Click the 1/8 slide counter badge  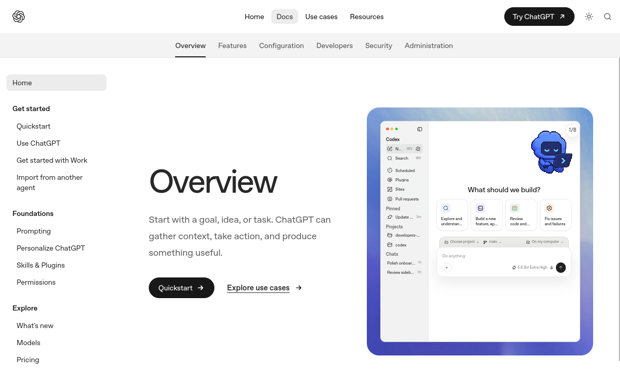[x=572, y=130]
